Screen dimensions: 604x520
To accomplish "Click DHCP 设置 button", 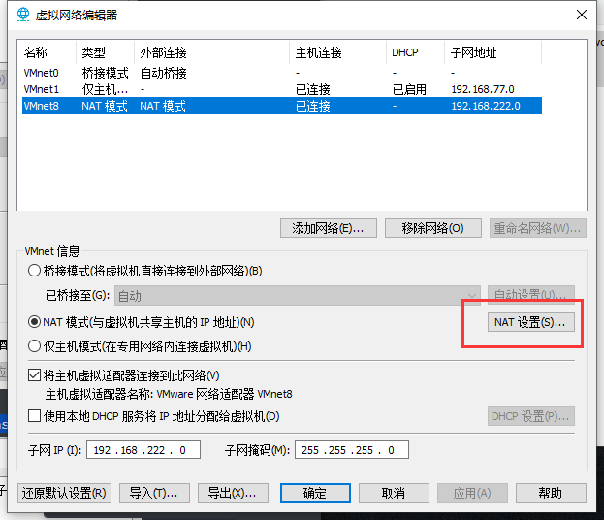I will coord(531,416).
